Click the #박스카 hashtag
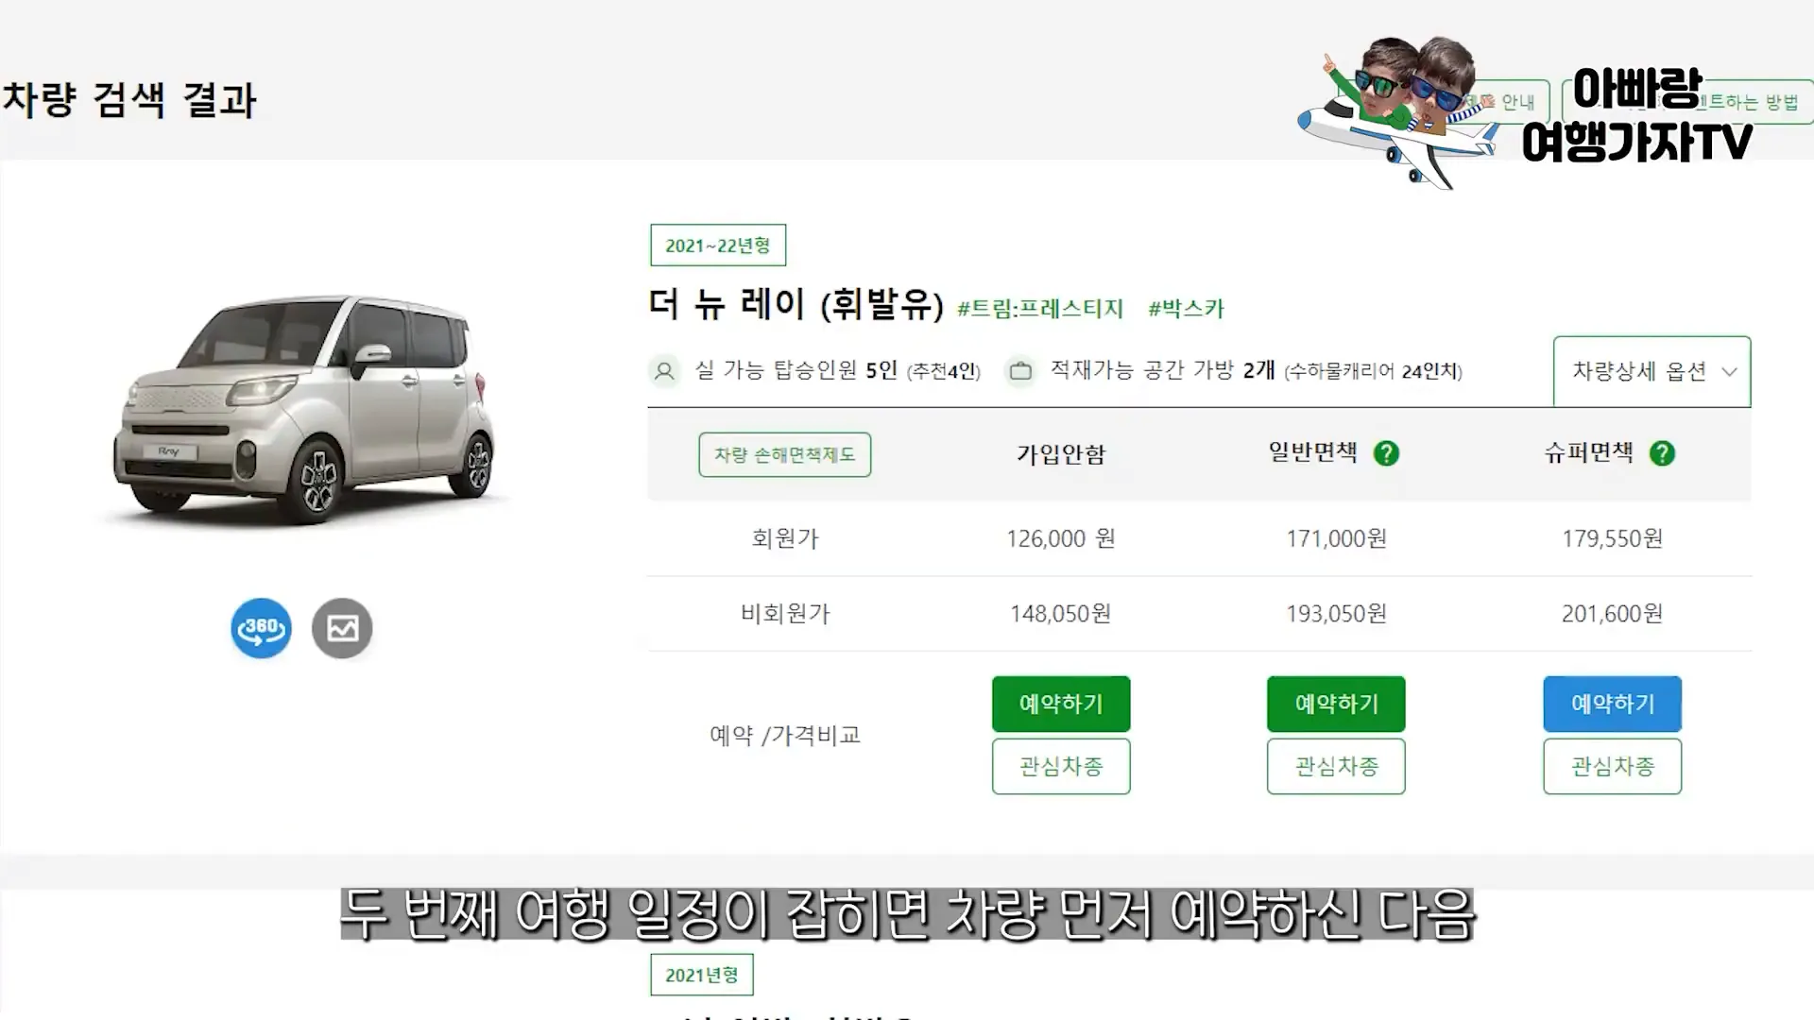The width and height of the screenshot is (1814, 1020). pos(1186,309)
